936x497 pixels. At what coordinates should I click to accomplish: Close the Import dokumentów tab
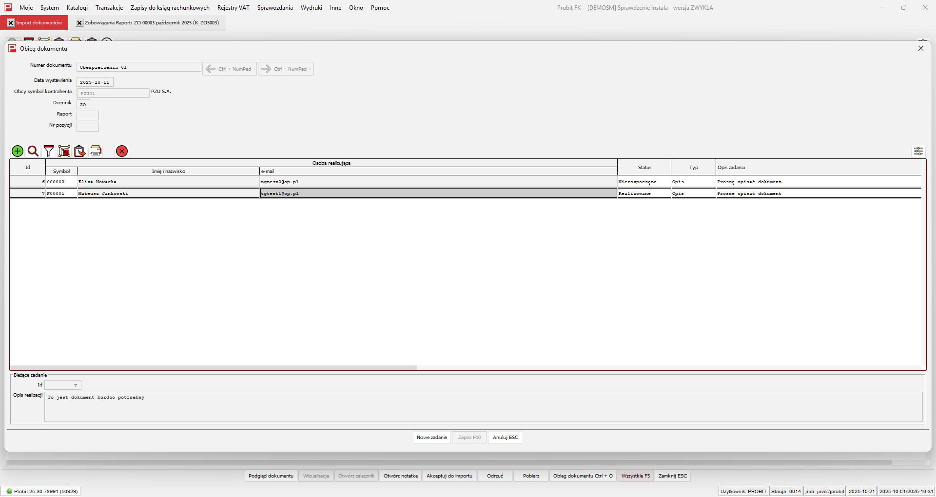click(x=11, y=23)
